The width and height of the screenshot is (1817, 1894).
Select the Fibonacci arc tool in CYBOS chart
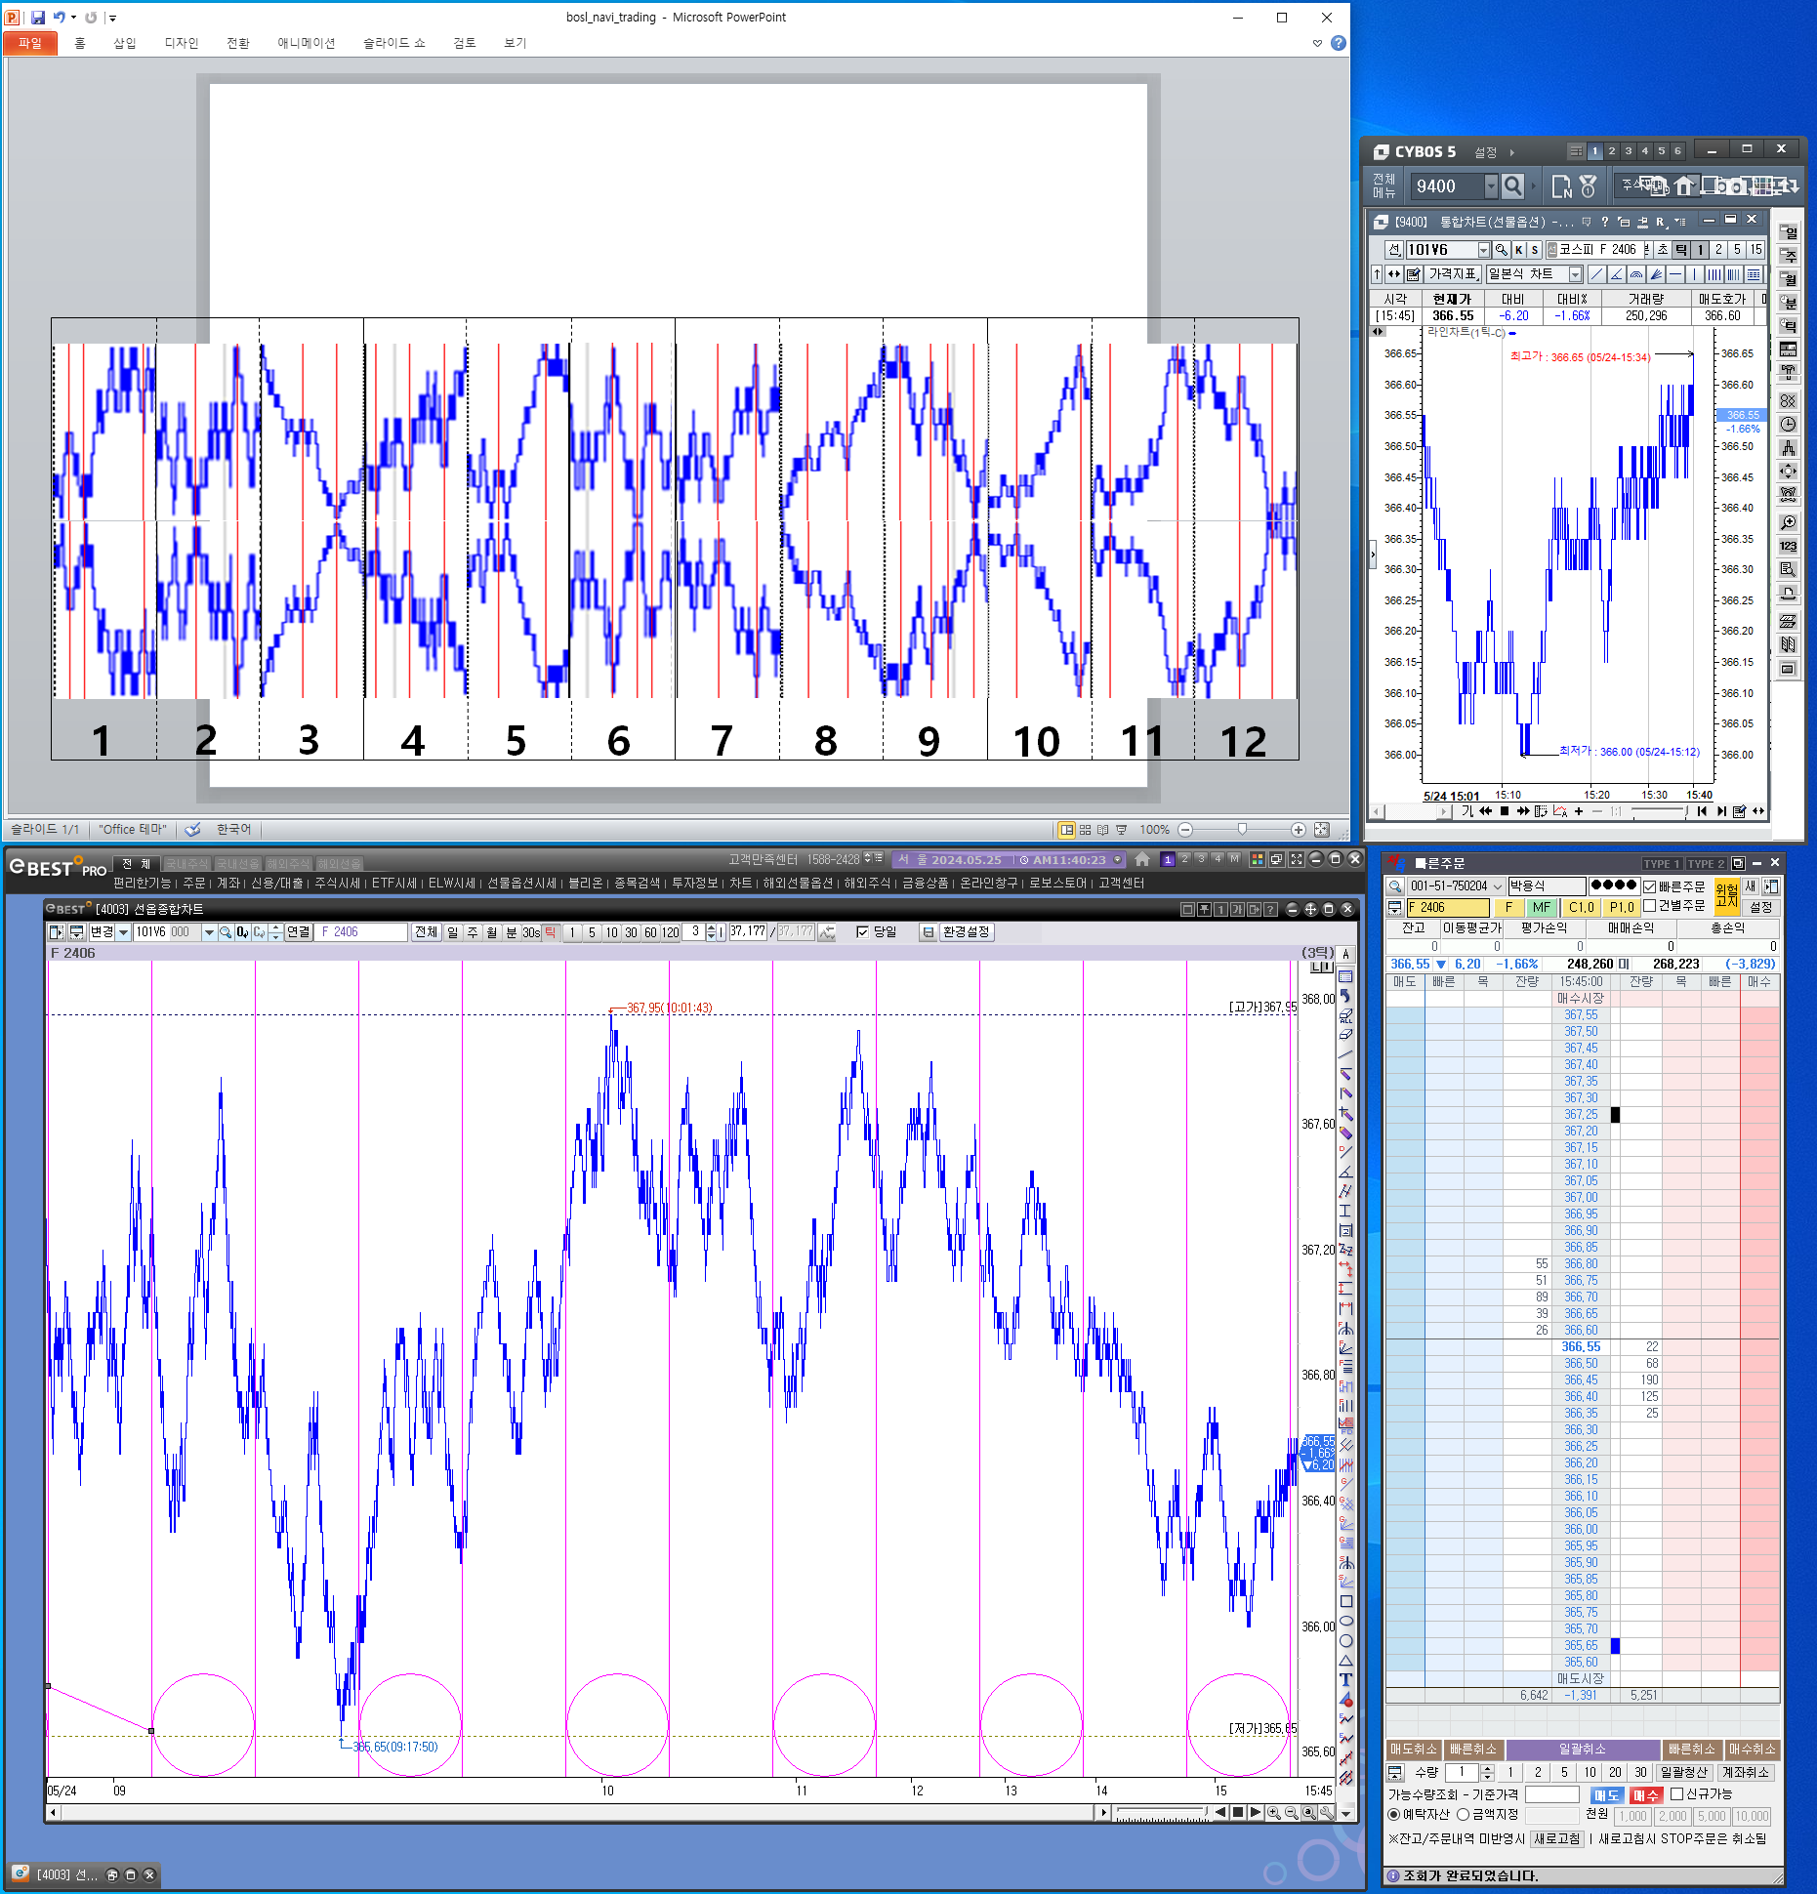pyautogui.click(x=1635, y=274)
